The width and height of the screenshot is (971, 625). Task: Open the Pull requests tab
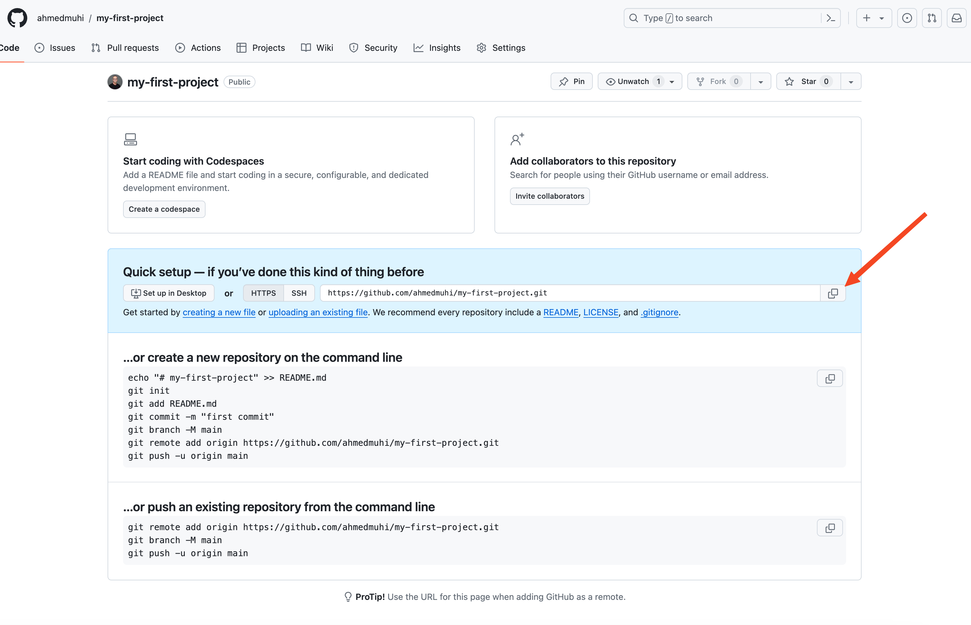pos(125,48)
